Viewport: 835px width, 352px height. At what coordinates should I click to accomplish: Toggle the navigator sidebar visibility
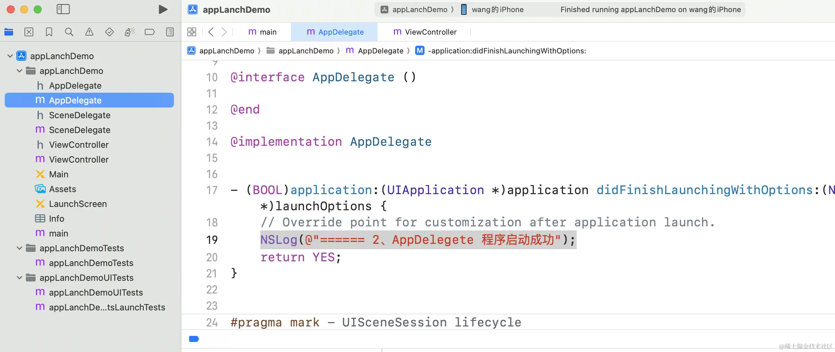coord(63,9)
